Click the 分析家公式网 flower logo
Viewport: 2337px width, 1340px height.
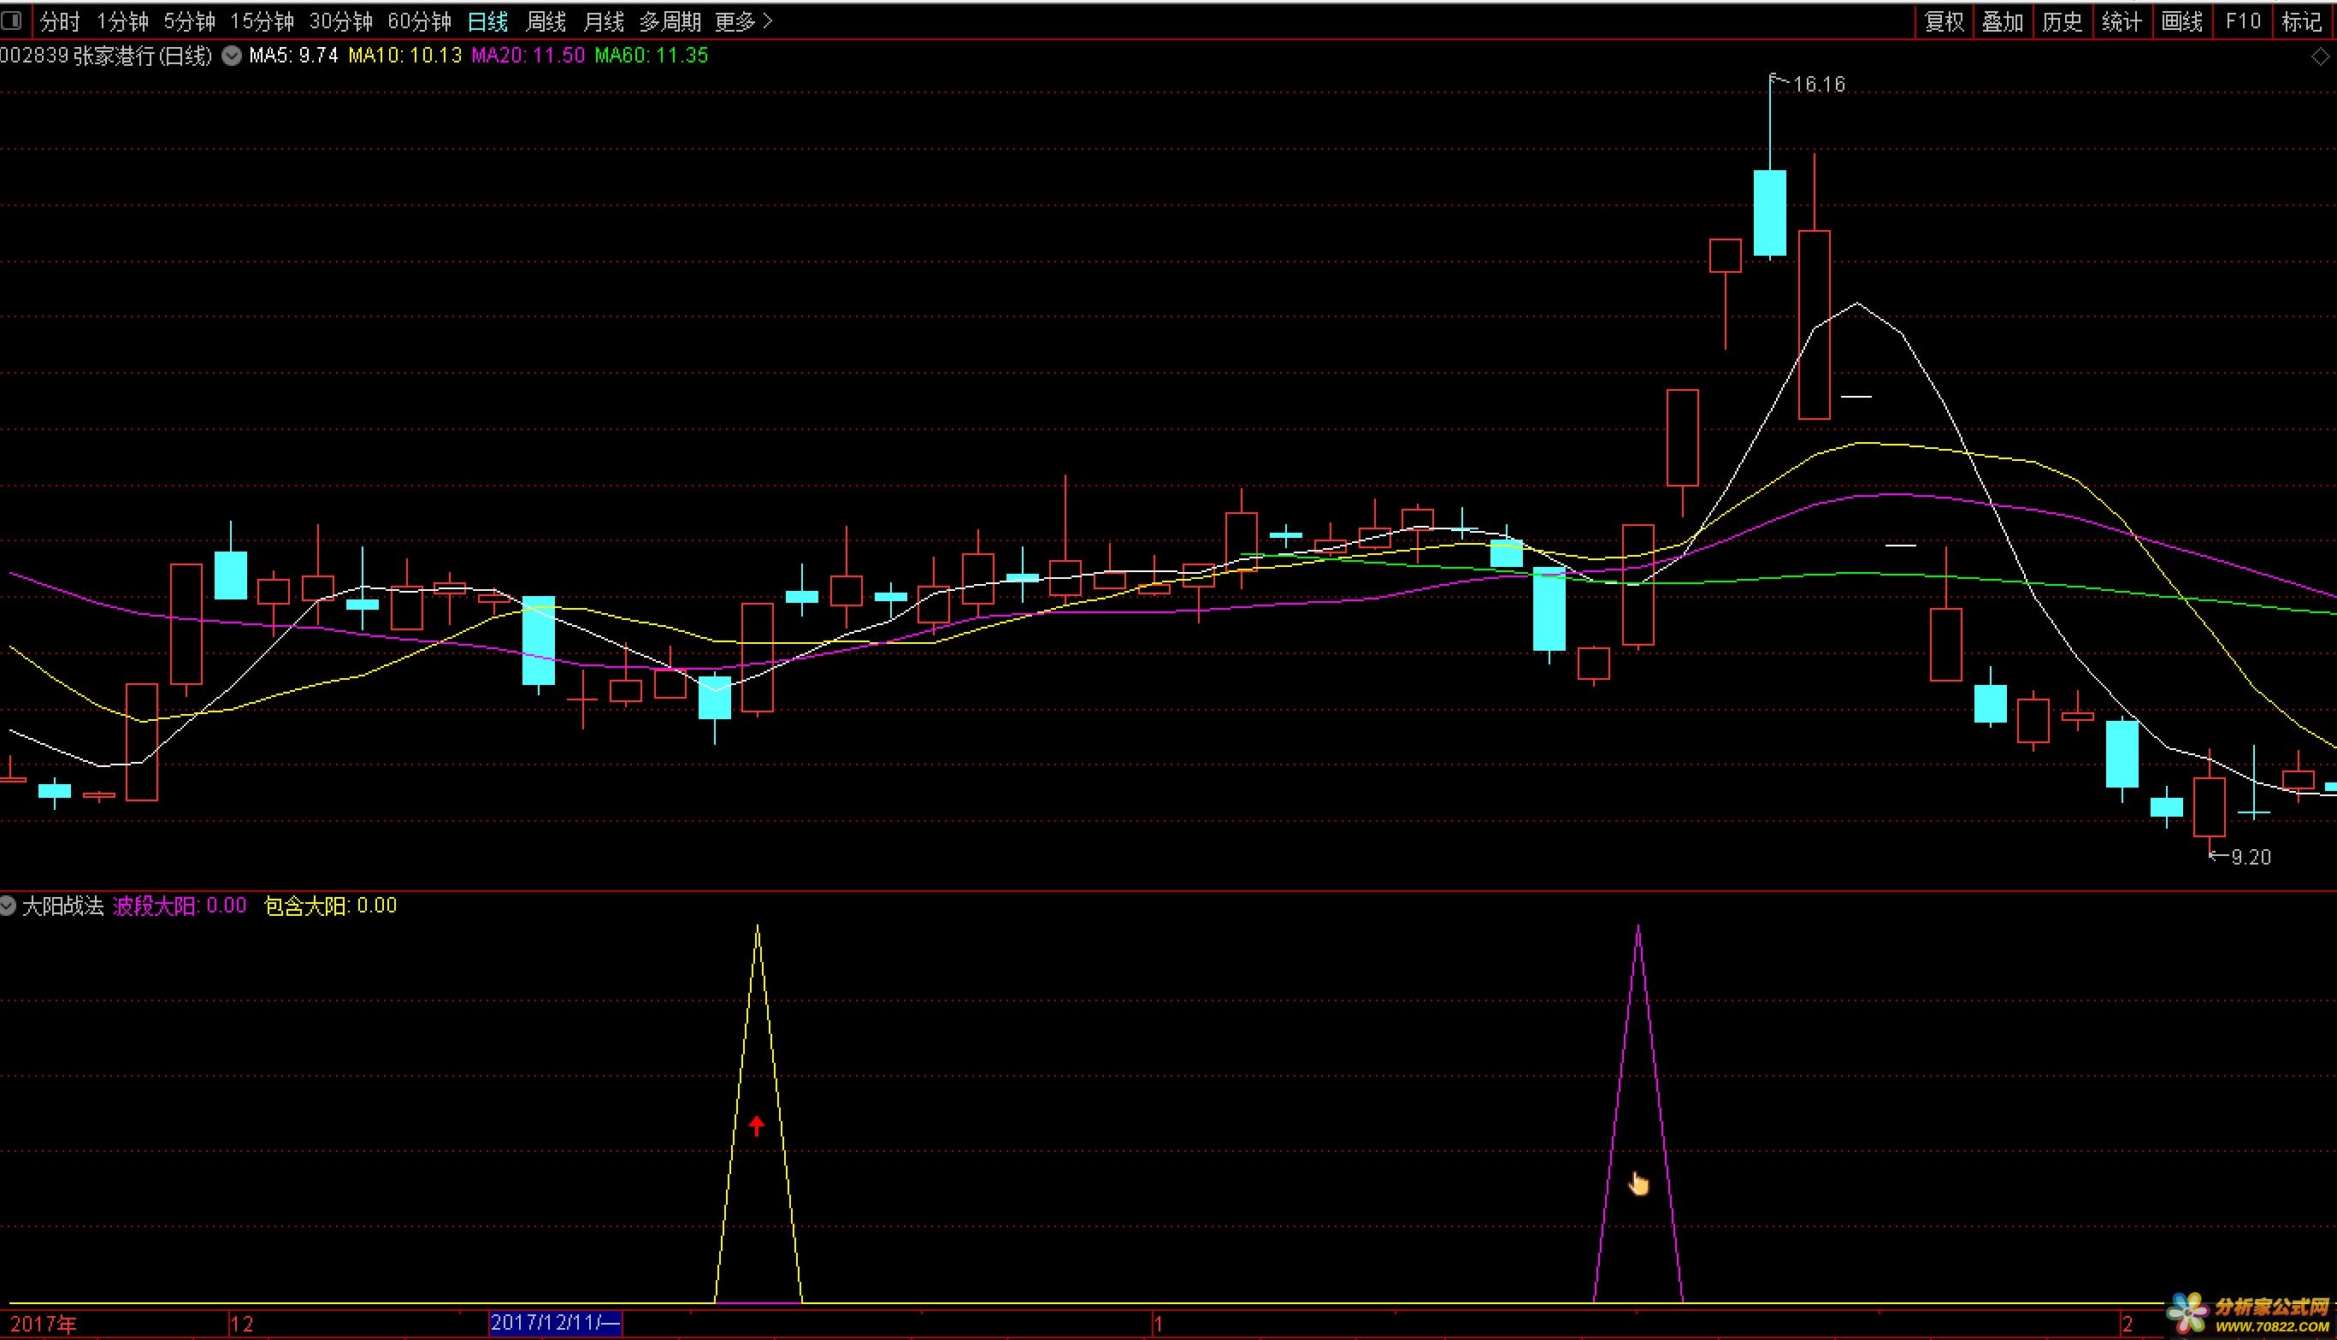2188,1314
